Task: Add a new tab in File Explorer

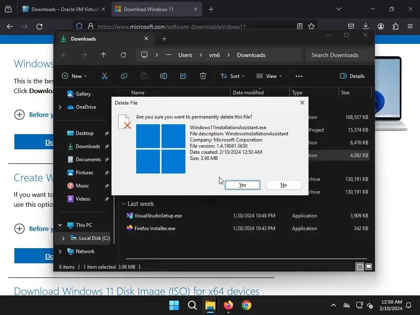Action: coord(164,39)
